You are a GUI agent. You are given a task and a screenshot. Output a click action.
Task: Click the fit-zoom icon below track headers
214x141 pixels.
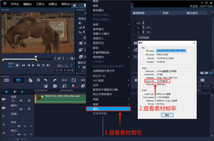point(17,139)
